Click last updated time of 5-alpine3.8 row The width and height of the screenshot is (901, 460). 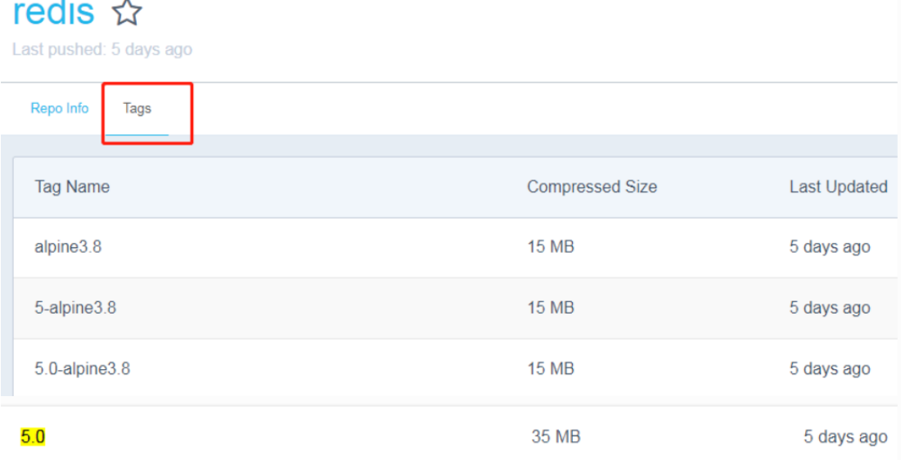tap(830, 308)
